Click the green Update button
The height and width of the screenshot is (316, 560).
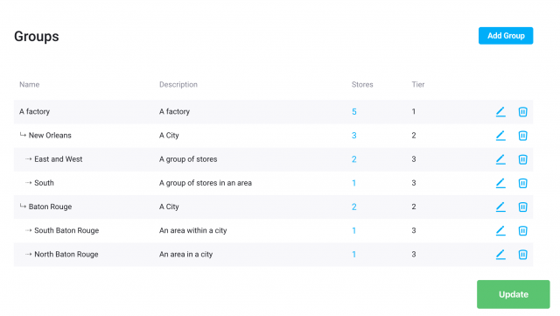[514, 294]
